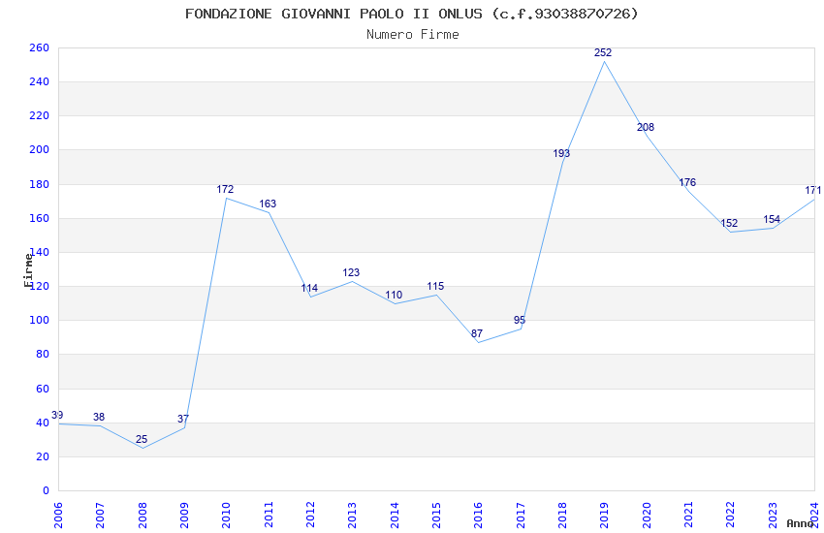Click the 25 lowest value label

coord(142,439)
